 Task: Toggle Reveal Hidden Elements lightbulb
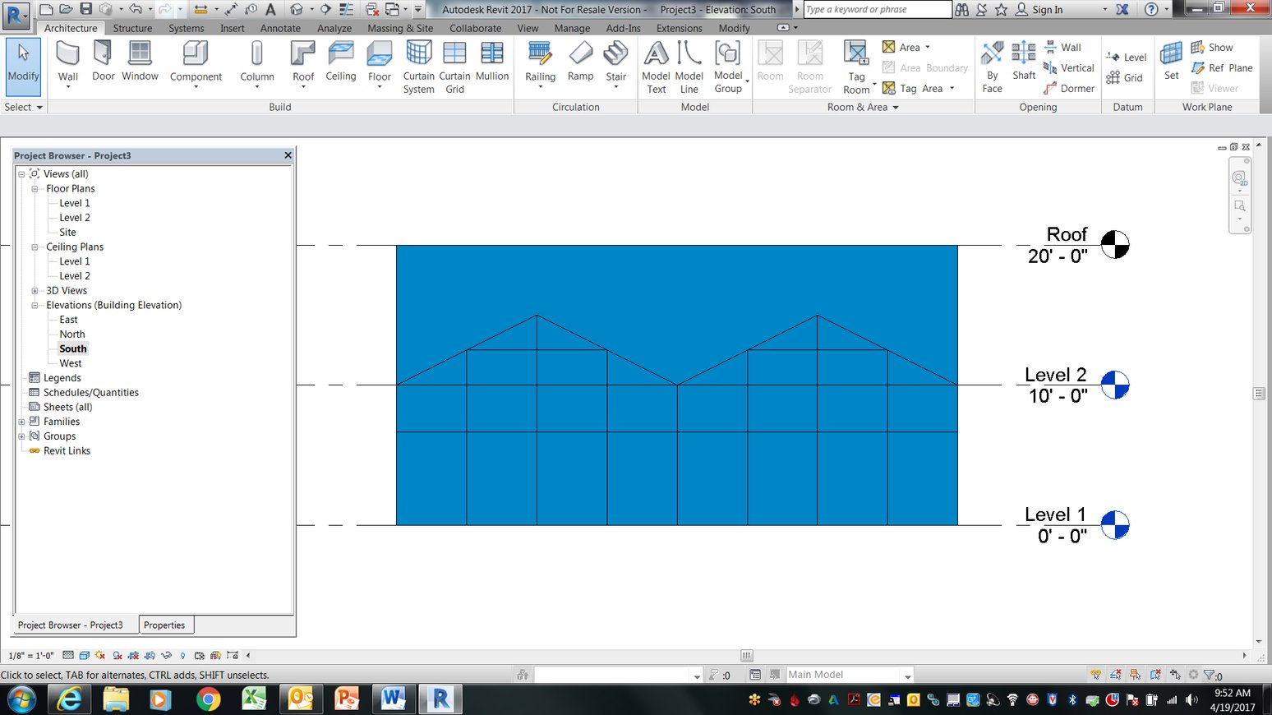tap(182, 655)
